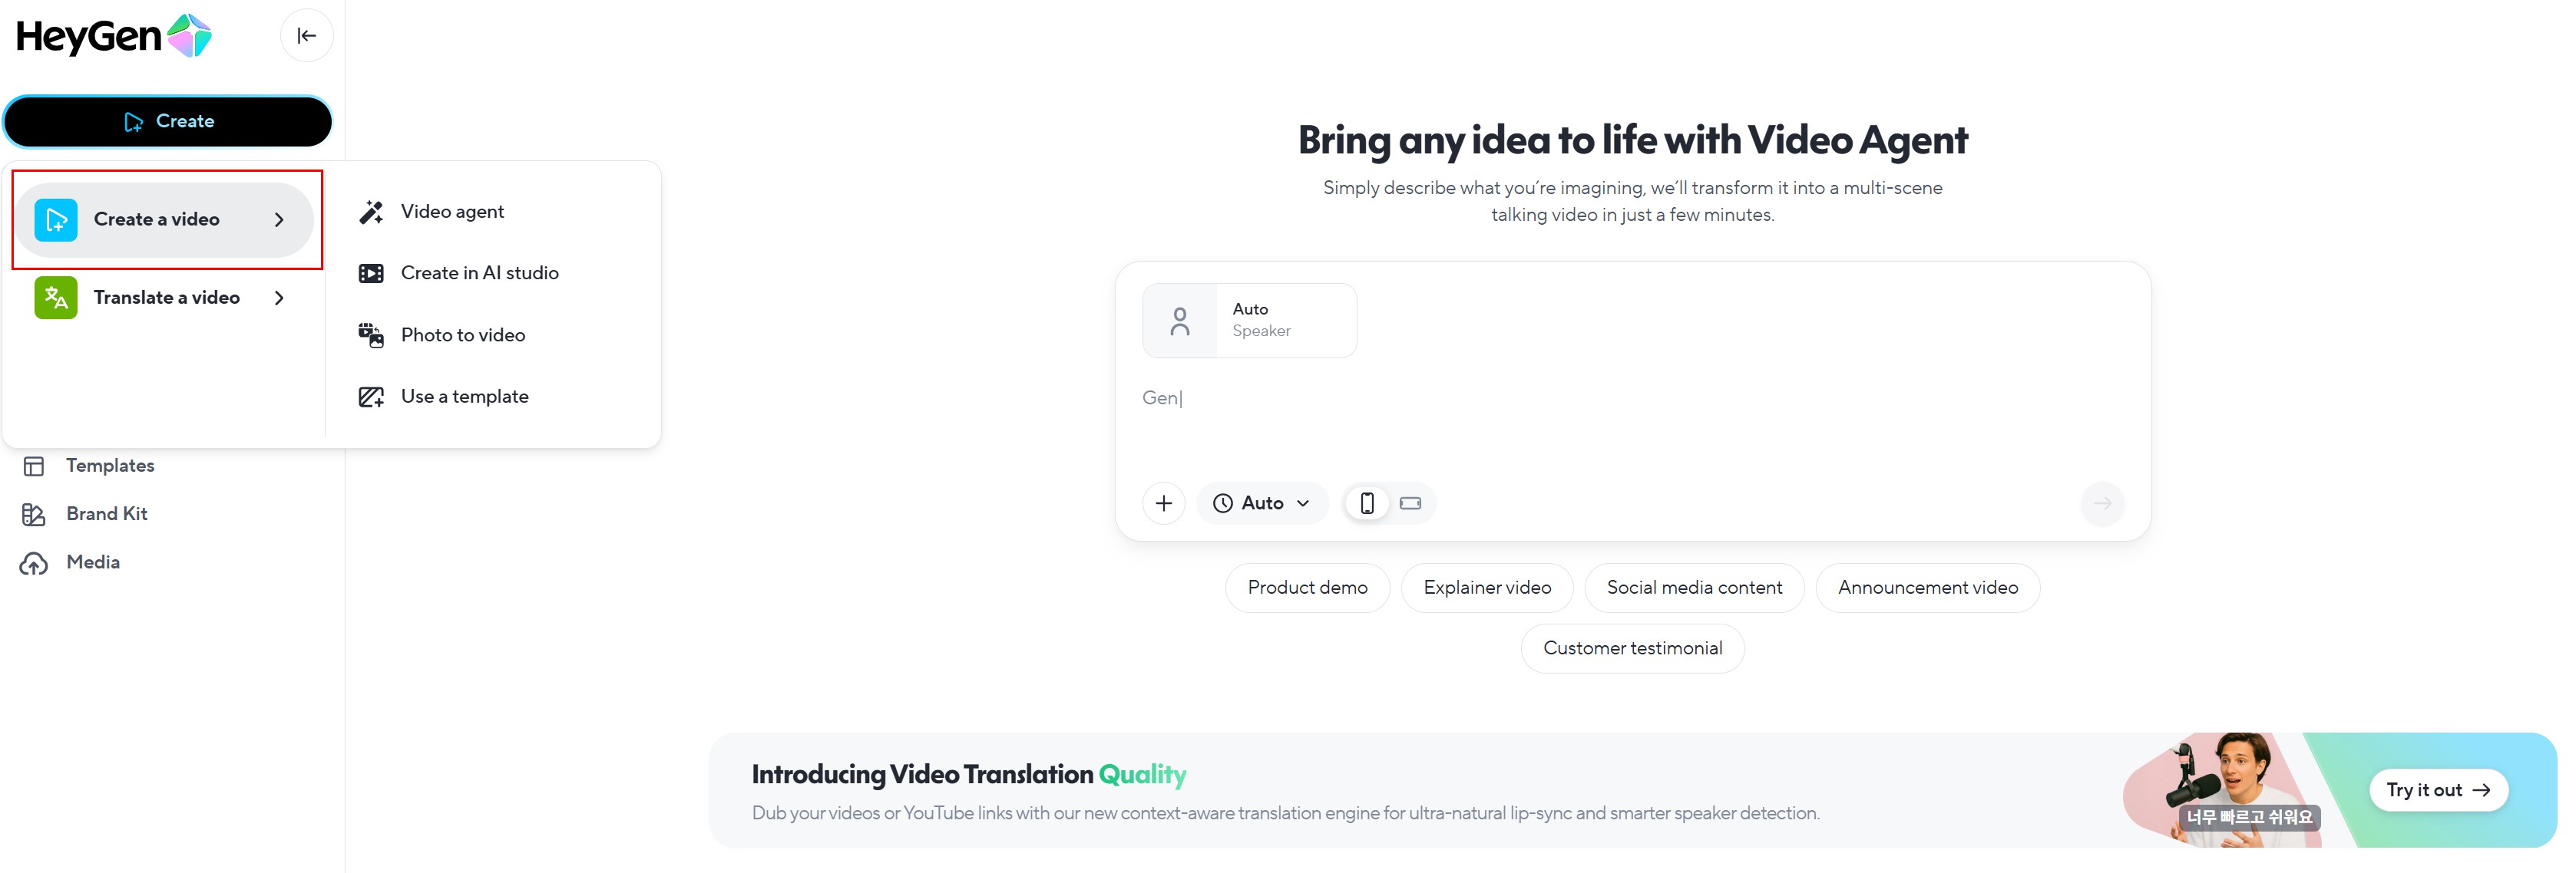This screenshot has width=2576, height=873.
Task: Open Brand Kit from the sidebar
Action: pos(106,515)
